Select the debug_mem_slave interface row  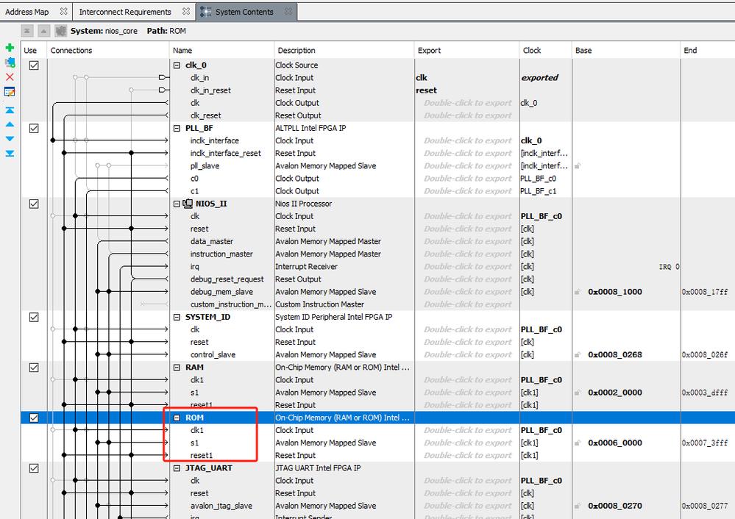click(x=221, y=292)
